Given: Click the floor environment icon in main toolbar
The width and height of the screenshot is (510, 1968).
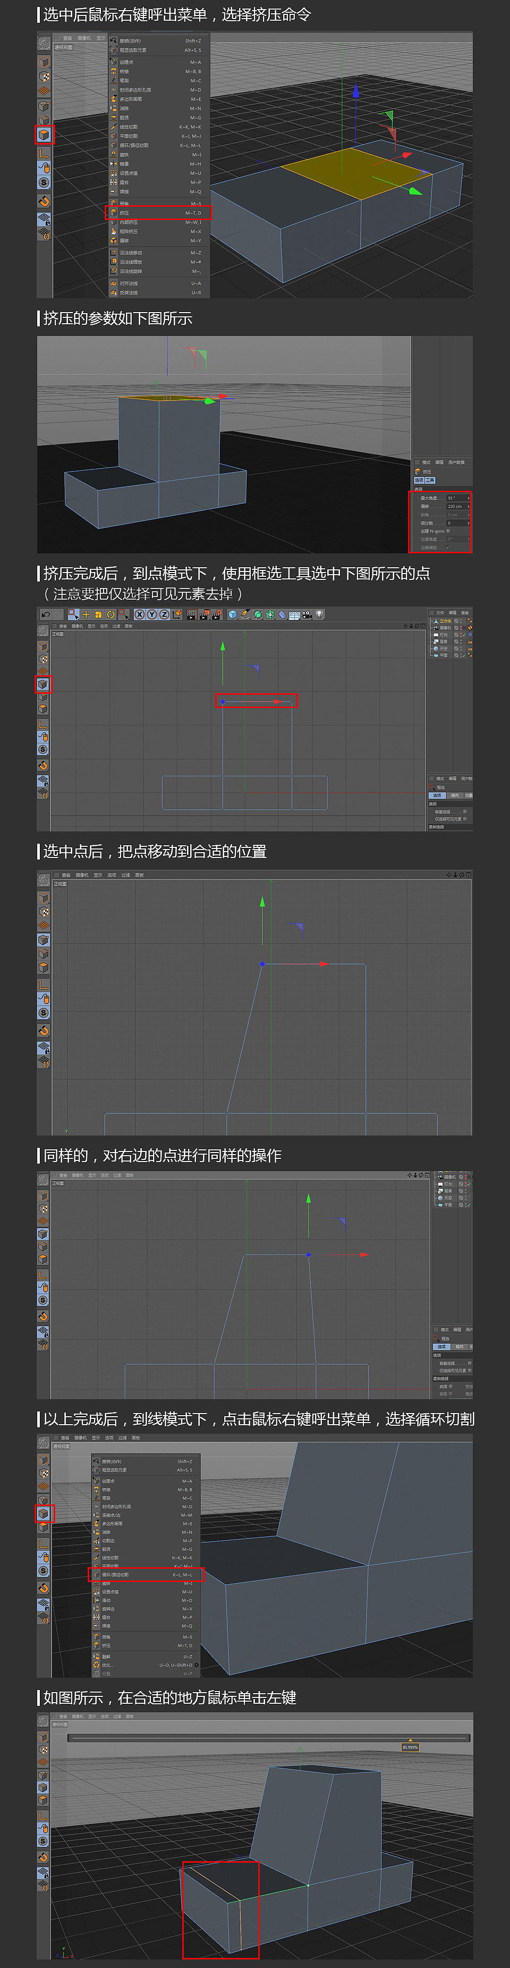Looking at the screenshot, I should [x=295, y=614].
